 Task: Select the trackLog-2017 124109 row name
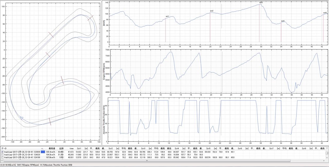22,157
